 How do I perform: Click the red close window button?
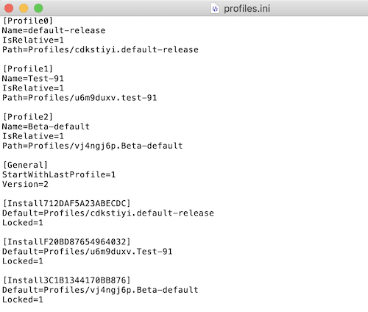9,8
